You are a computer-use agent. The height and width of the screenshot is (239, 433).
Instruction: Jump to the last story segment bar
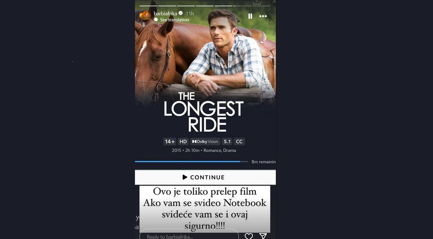[x=261, y=5]
